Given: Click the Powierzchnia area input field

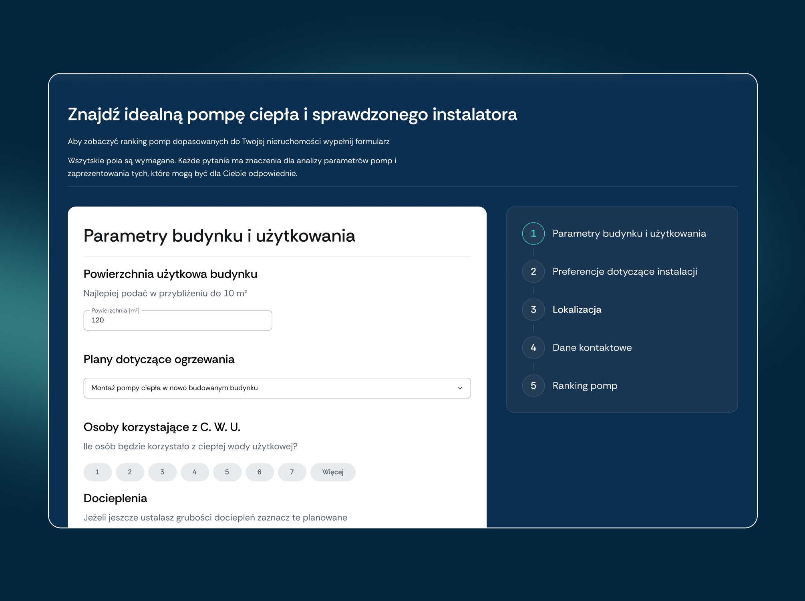Looking at the screenshot, I should coord(177,321).
